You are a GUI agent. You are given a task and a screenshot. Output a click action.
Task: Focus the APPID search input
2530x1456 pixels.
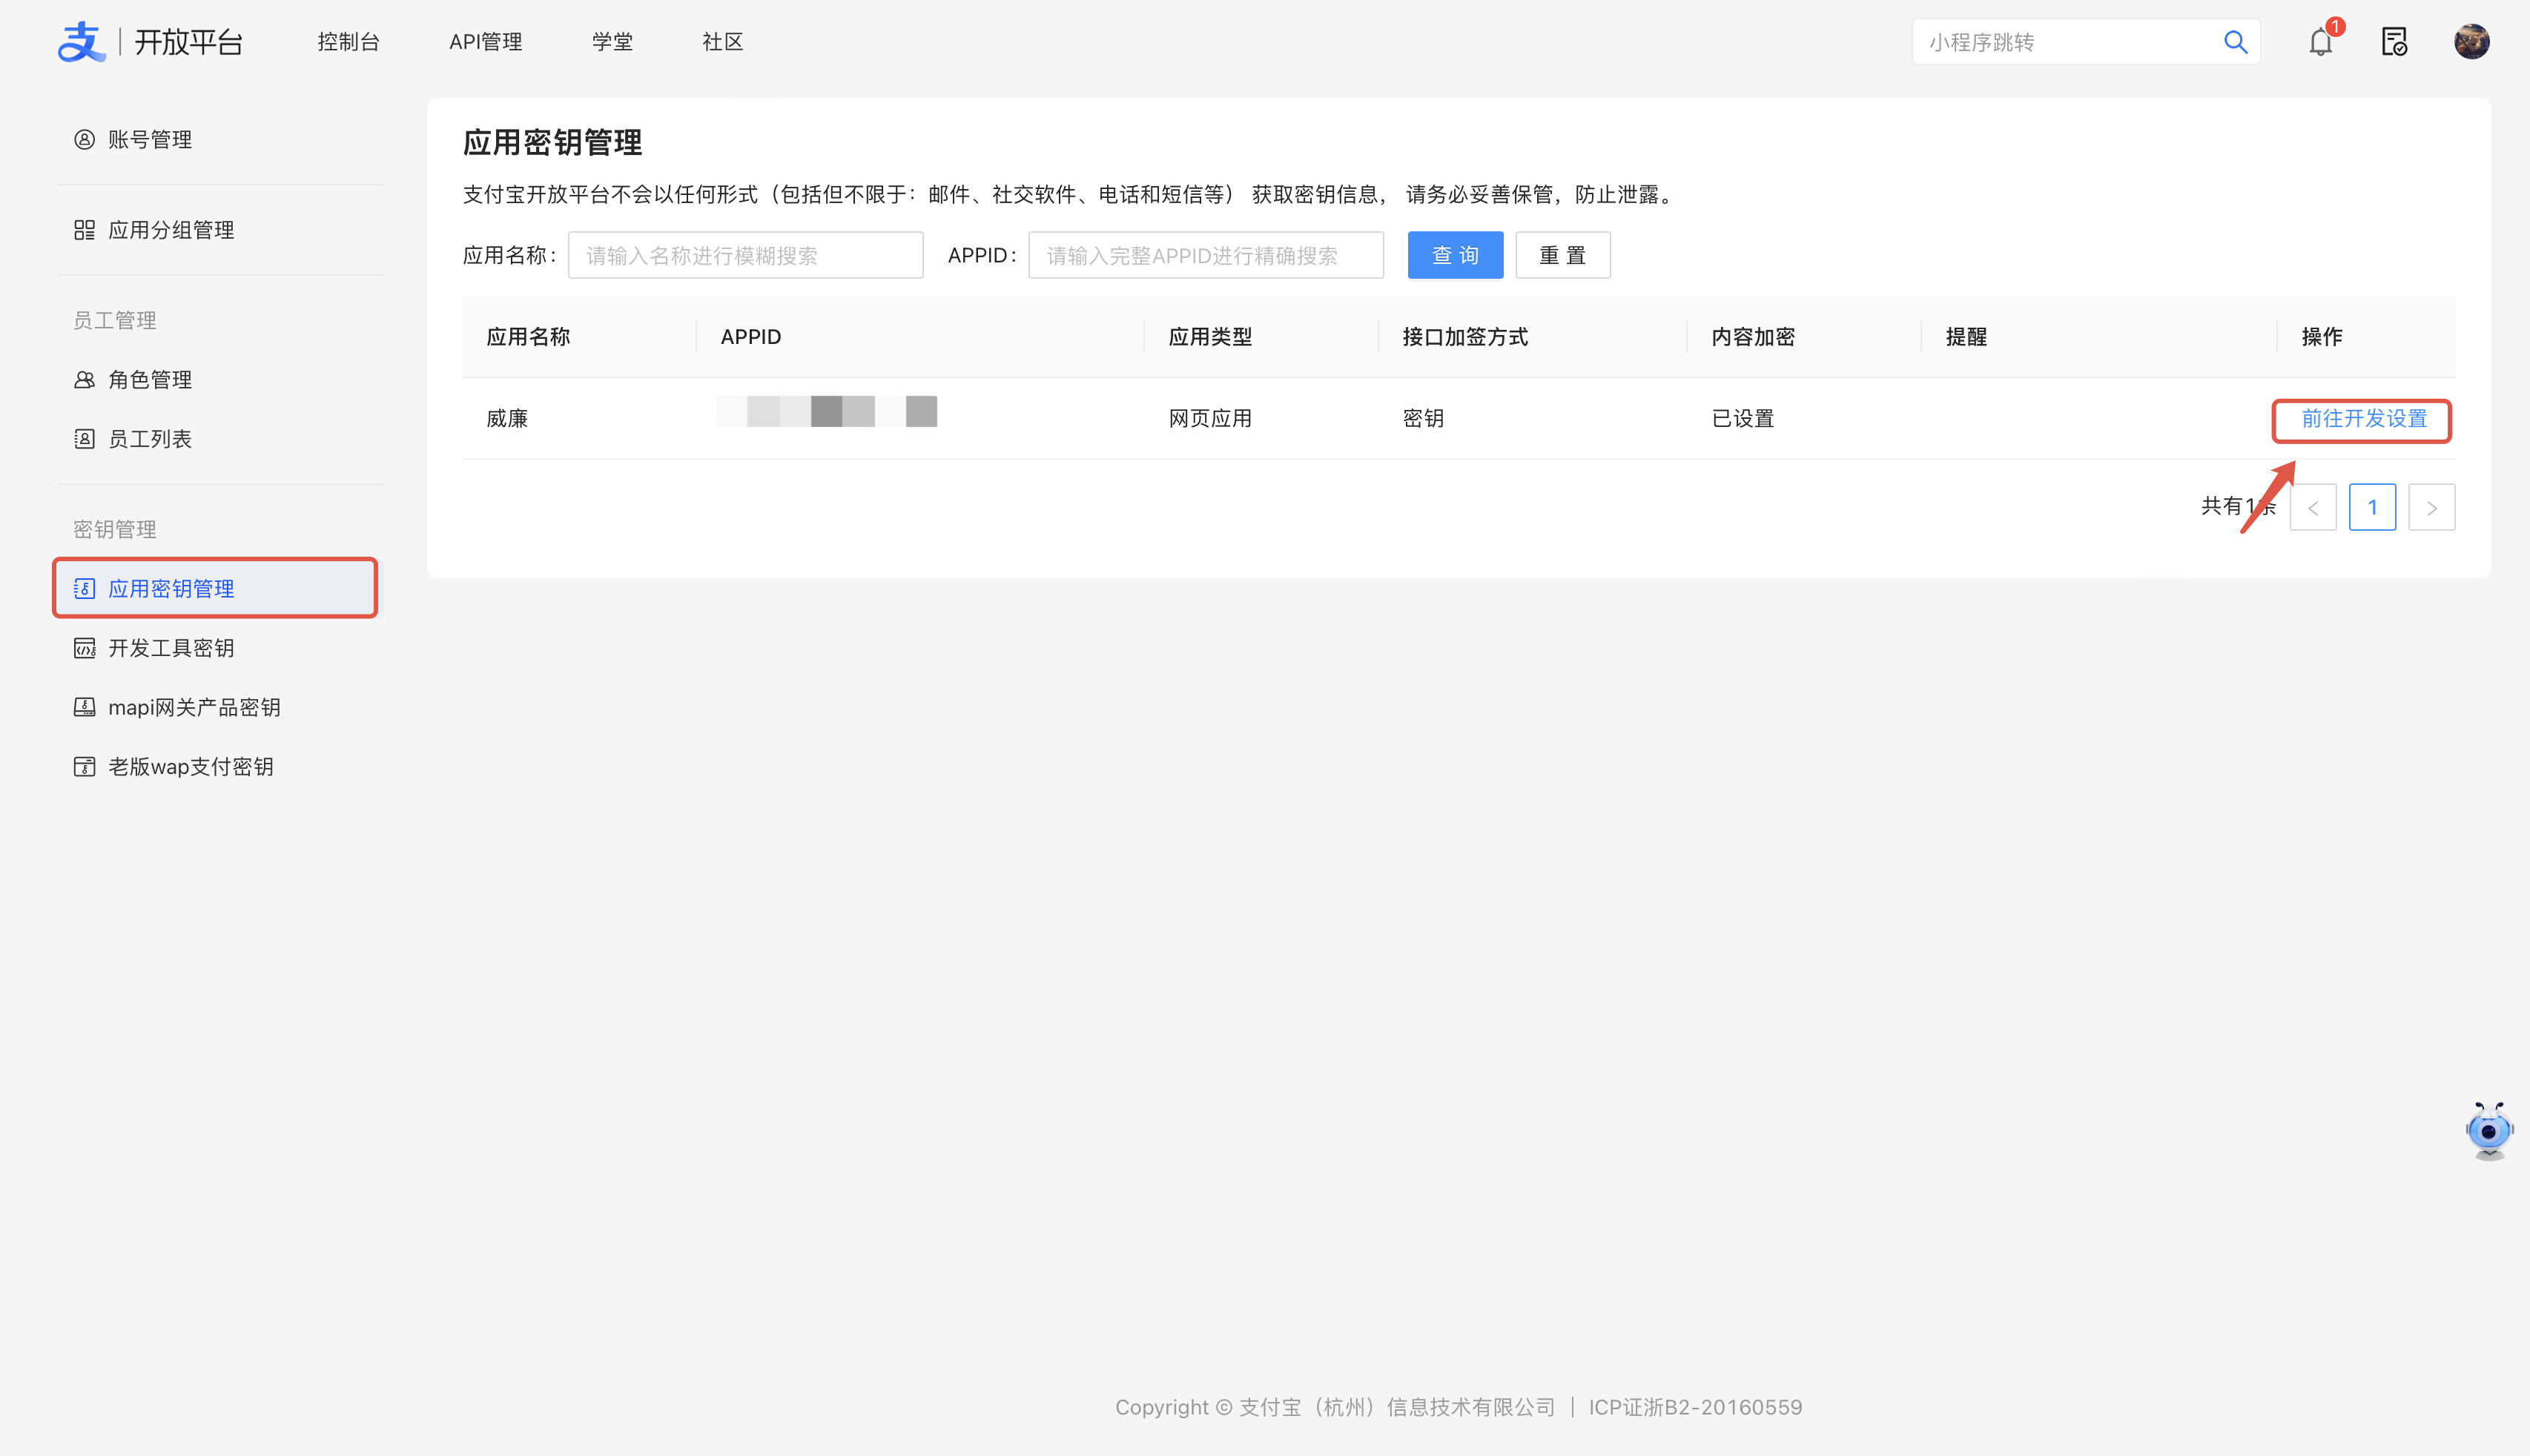1206,255
